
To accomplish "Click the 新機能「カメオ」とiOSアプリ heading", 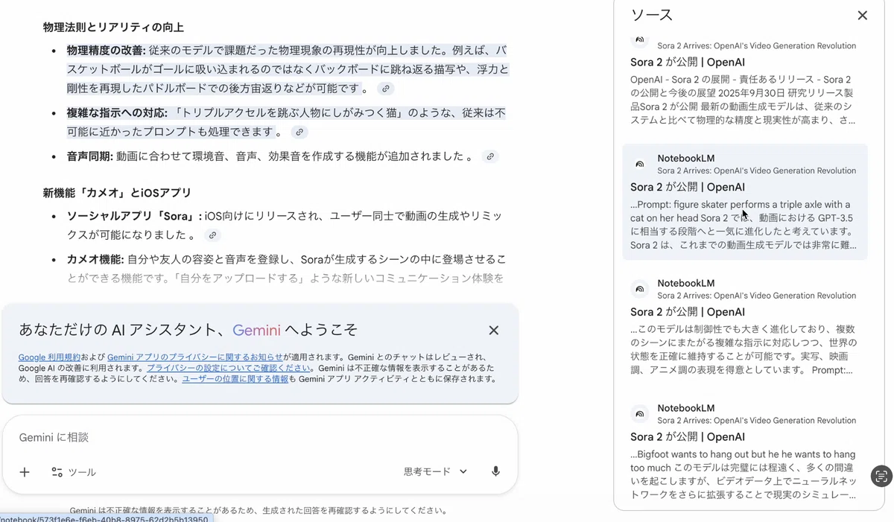I will (x=117, y=193).
